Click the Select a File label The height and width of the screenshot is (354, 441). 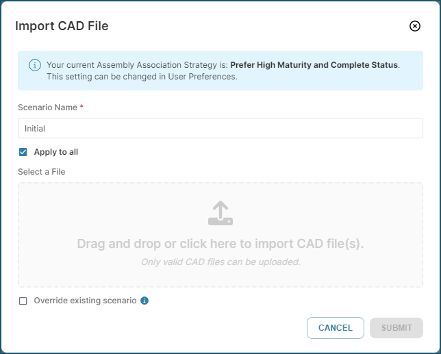42,172
